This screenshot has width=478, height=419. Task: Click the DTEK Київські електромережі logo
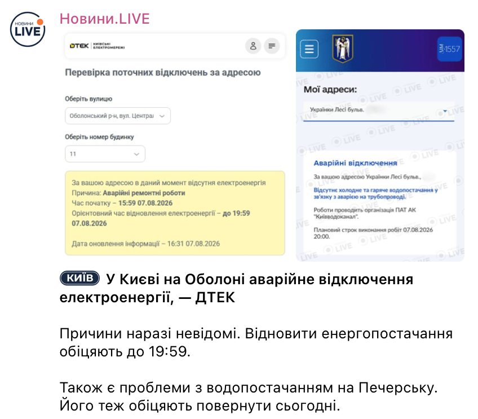(x=98, y=46)
